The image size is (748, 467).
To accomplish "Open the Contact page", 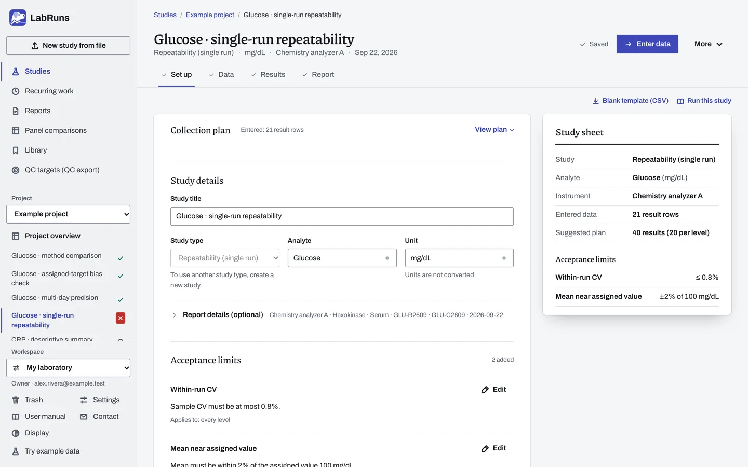I will [99, 416].
